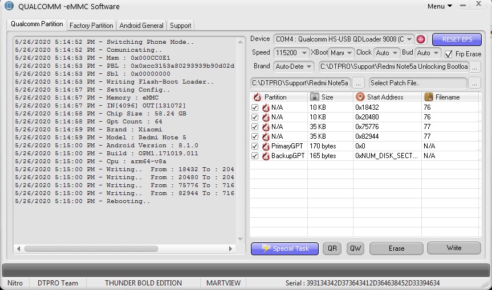This screenshot has width=492, height=290.
Task: Open the Speed 115200 dropdown
Action: (291, 53)
